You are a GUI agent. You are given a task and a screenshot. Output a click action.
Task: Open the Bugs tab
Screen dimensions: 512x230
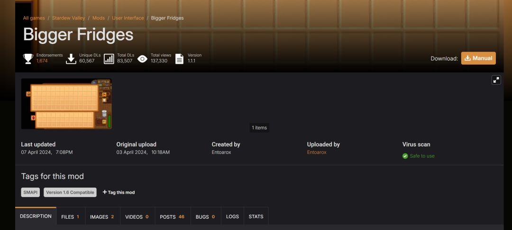[x=205, y=217]
